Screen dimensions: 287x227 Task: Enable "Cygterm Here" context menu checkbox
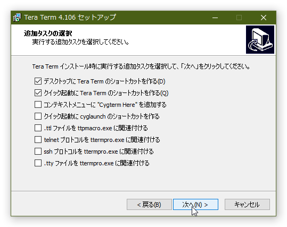pos(38,105)
